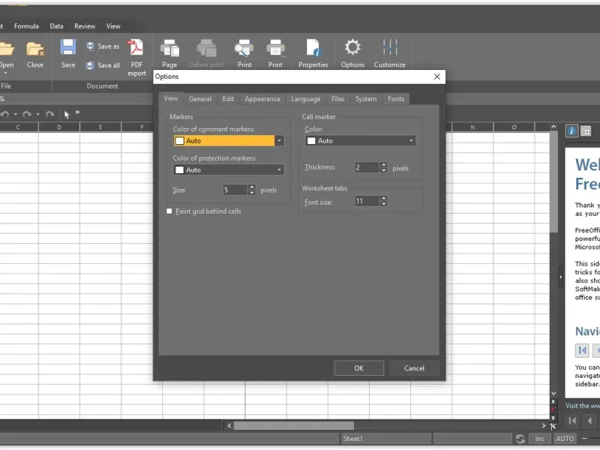Increase marker Size spinner value

(x=252, y=187)
